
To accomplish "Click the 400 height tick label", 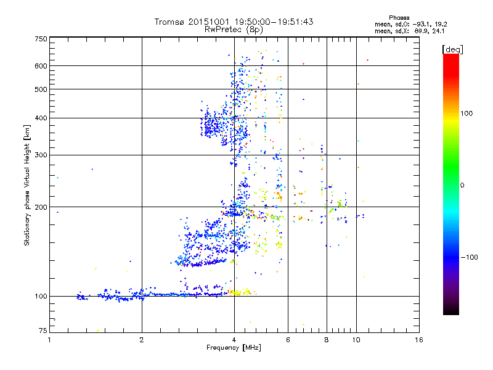I will 41,118.
